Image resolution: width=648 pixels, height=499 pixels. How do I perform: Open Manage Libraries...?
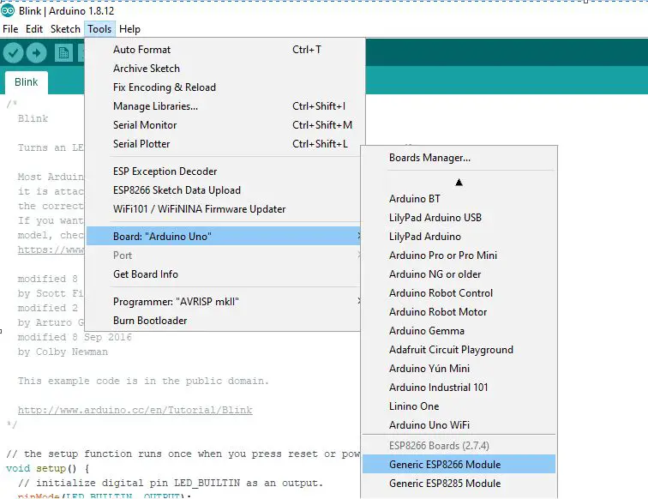(225, 106)
